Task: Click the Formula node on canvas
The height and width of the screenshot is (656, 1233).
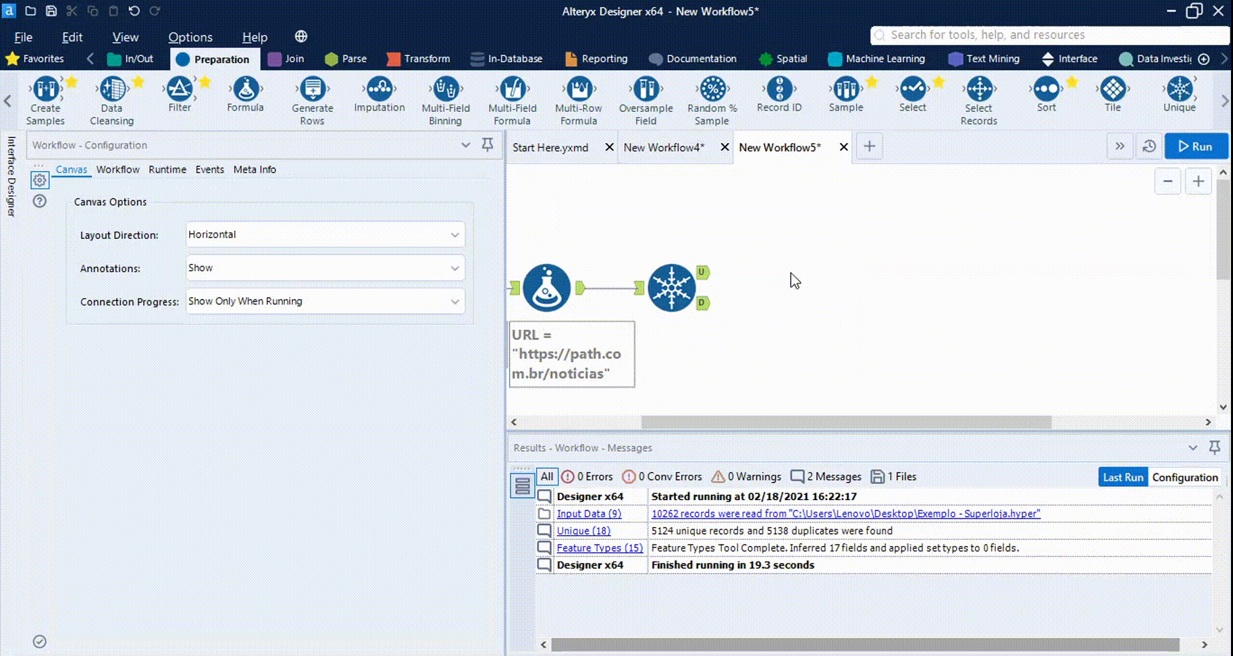Action: coord(546,288)
